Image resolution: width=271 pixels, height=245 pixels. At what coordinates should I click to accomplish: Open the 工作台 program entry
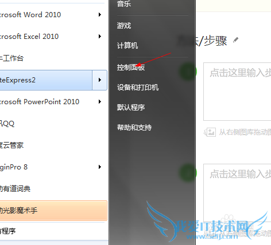(11, 58)
